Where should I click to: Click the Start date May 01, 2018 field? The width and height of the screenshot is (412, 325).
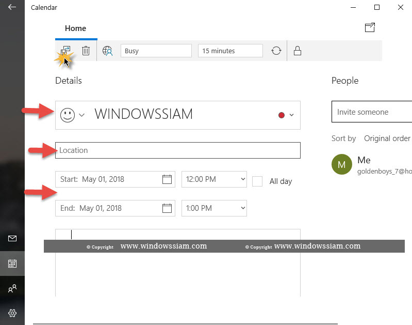pos(115,179)
